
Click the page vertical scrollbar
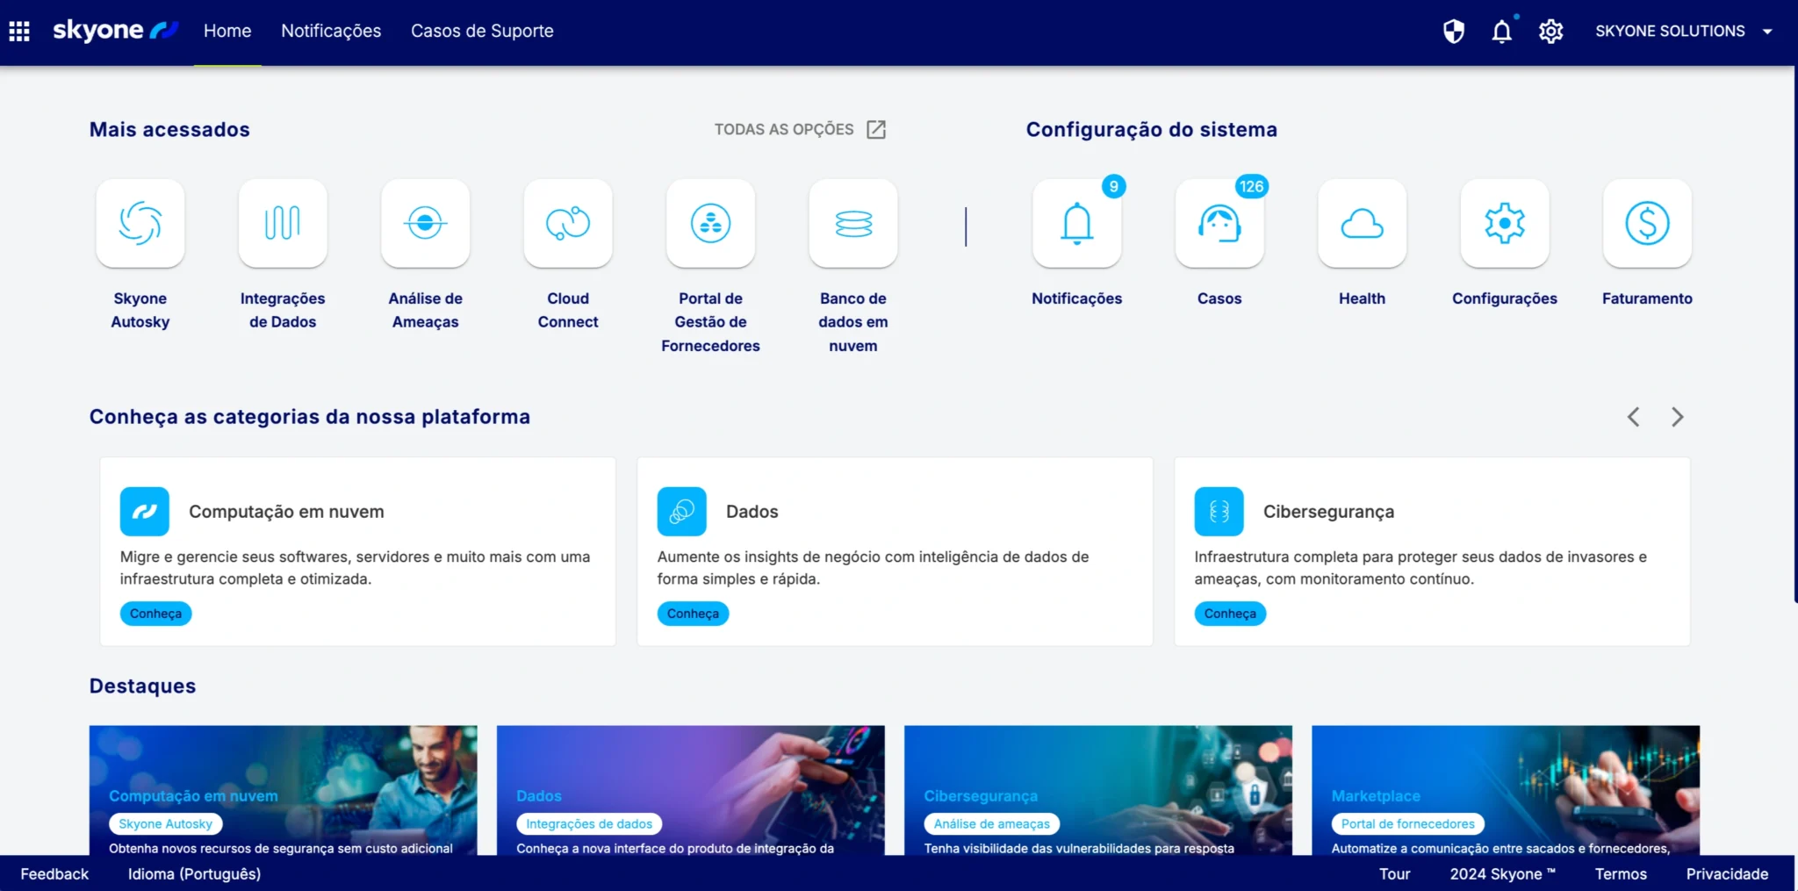[x=1795, y=334]
